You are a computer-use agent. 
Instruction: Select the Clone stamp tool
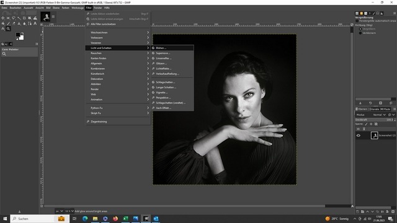[19, 24]
